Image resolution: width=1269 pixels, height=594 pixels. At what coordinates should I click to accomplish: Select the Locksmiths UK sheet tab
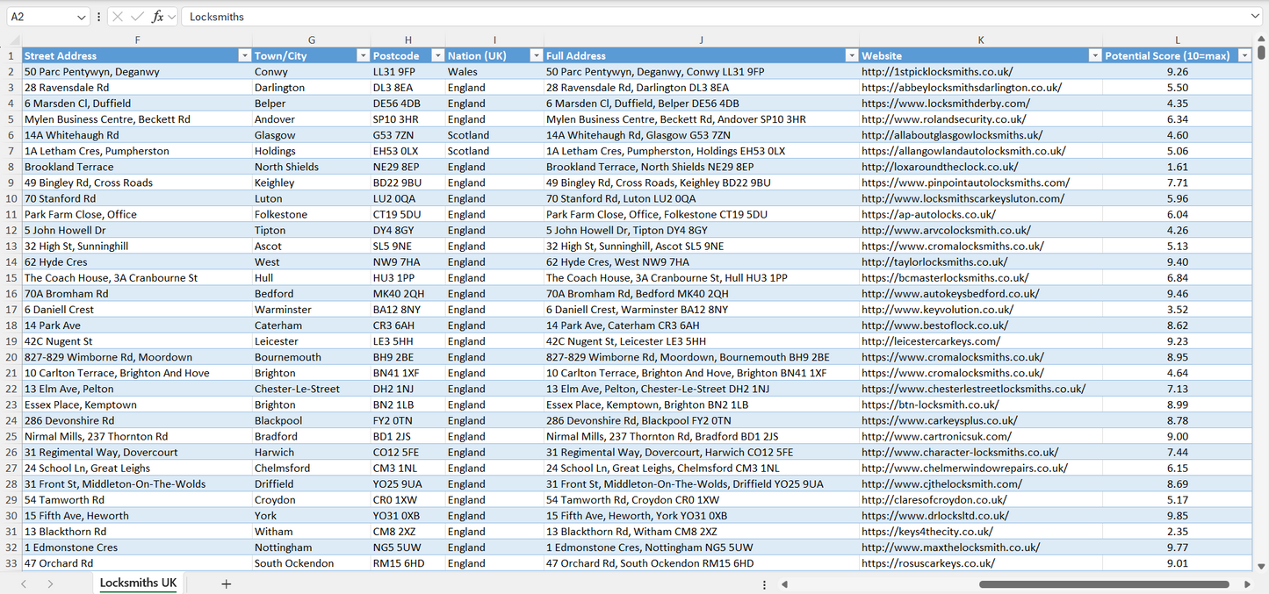point(137,582)
